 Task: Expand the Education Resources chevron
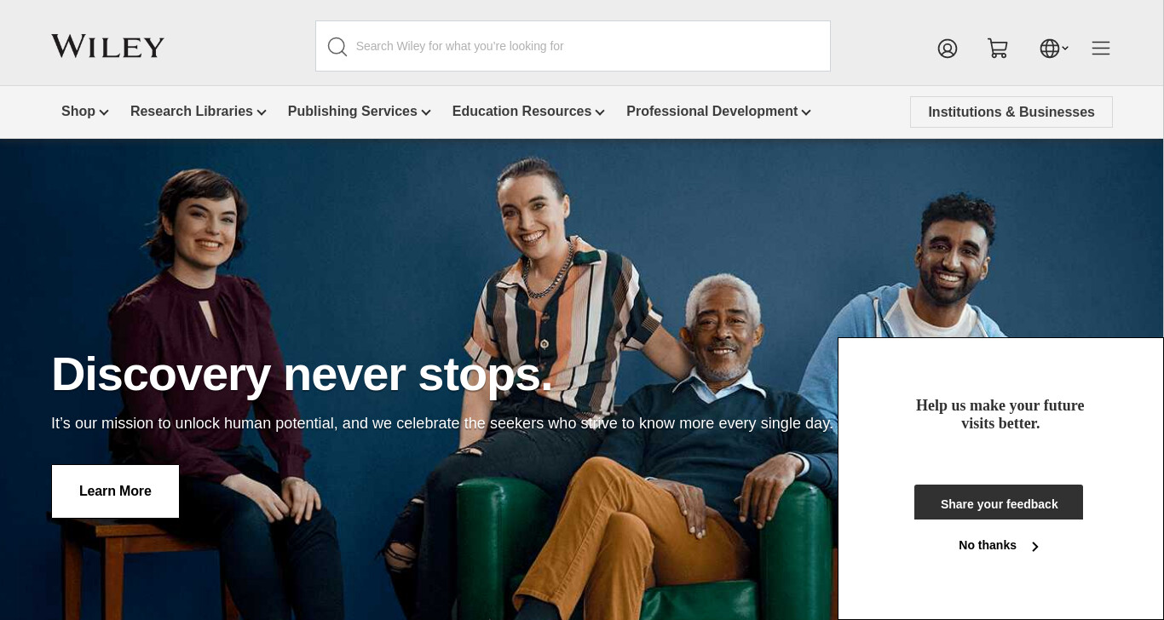click(600, 112)
